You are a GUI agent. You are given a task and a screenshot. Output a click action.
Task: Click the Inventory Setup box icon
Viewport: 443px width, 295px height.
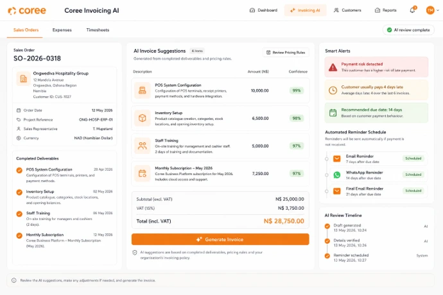pyautogui.click(x=143, y=118)
